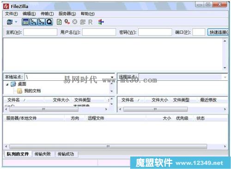The width and height of the screenshot is (231, 169).
Task: Click message log scroll up arrow
Action: (225, 41)
